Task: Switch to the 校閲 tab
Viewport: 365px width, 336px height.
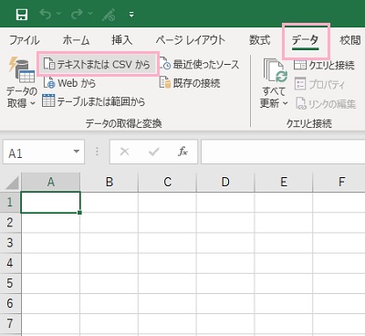Action: pyautogui.click(x=350, y=40)
